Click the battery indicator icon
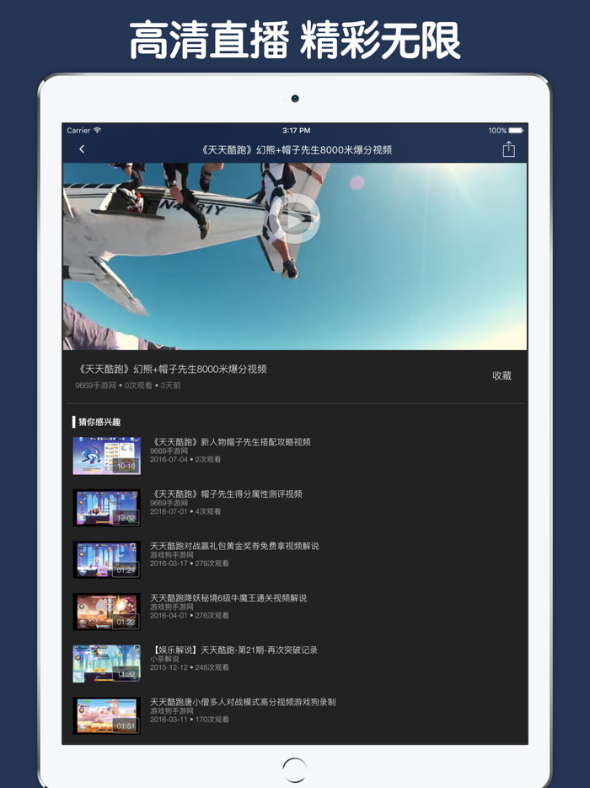Image resolution: width=590 pixels, height=788 pixels. (x=516, y=130)
